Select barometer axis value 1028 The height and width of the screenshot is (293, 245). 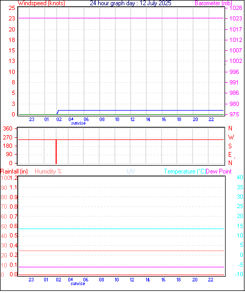click(x=236, y=8)
